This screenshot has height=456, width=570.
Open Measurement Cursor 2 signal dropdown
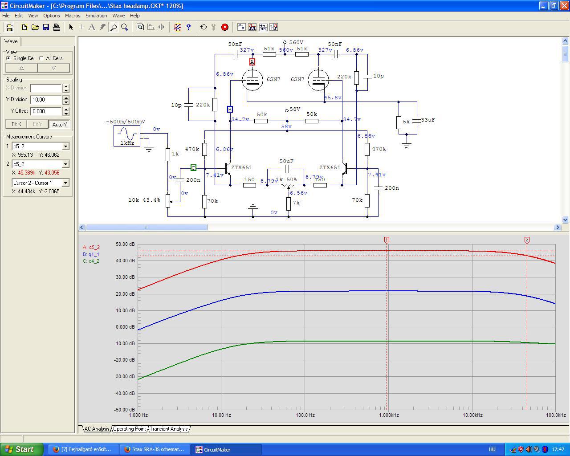(65, 164)
